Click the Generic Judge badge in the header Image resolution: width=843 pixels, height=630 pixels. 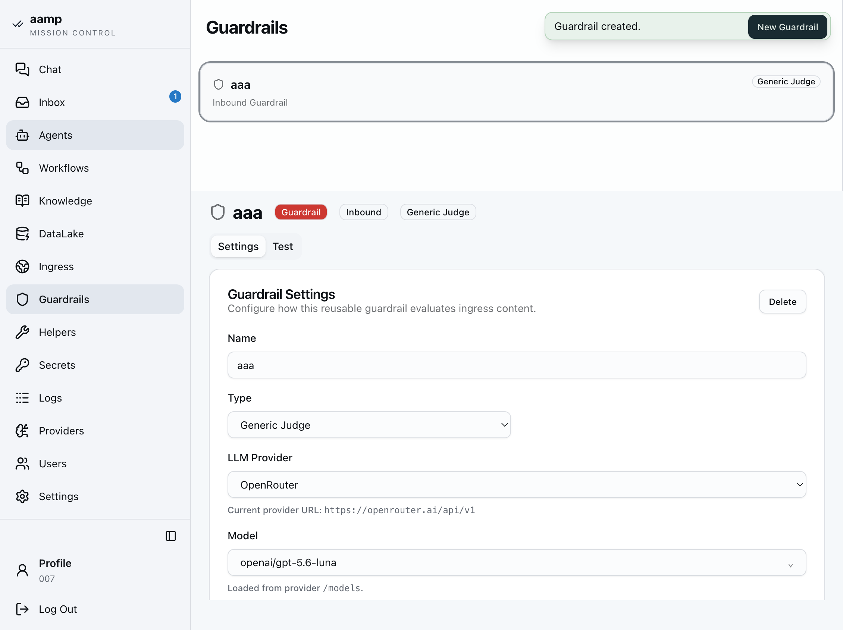pos(438,212)
